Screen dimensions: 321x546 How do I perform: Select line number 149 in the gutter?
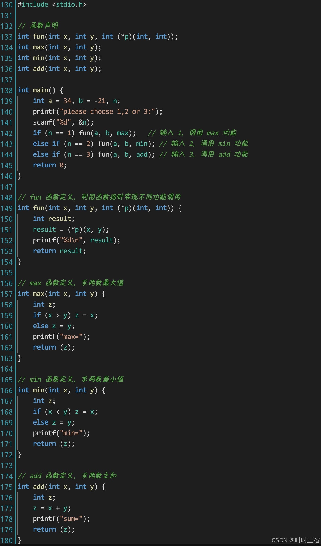(x=7, y=208)
